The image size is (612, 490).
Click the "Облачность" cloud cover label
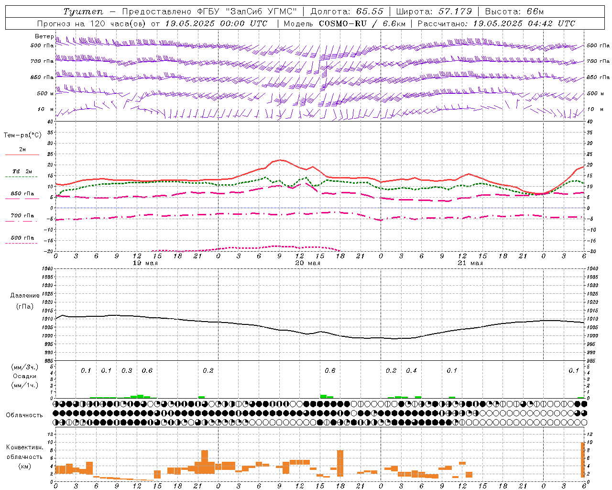[24, 415]
